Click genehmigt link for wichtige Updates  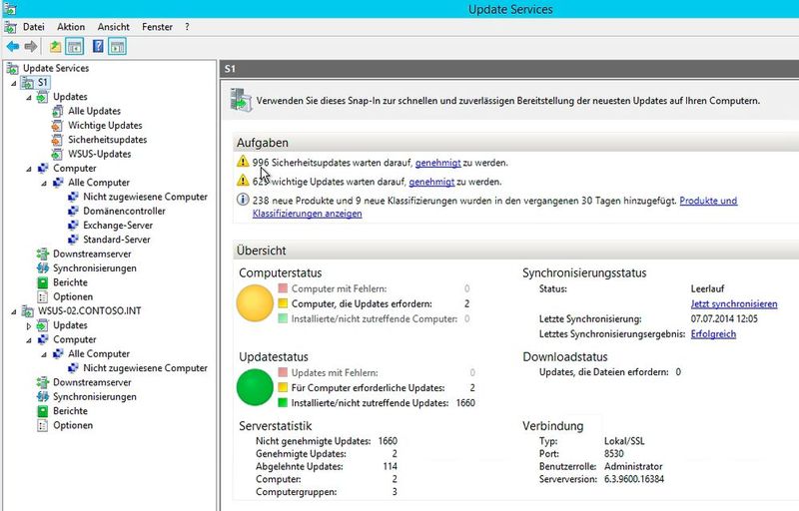431,182
